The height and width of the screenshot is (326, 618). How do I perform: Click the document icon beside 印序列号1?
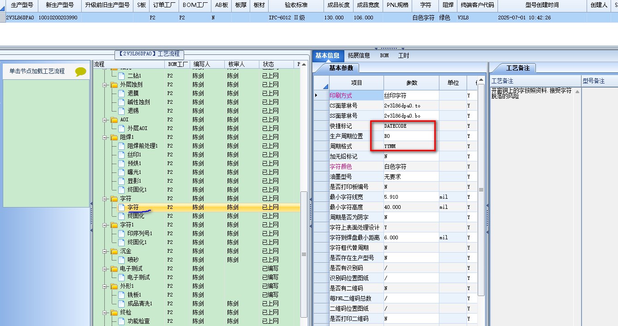[x=121, y=233]
